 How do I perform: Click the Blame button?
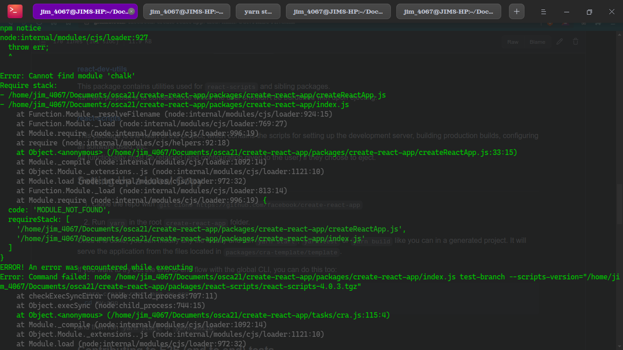[x=537, y=41]
